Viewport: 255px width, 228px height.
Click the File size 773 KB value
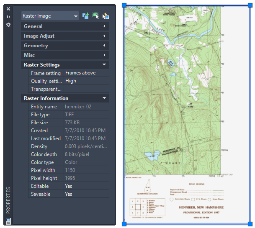pos(86,123)
